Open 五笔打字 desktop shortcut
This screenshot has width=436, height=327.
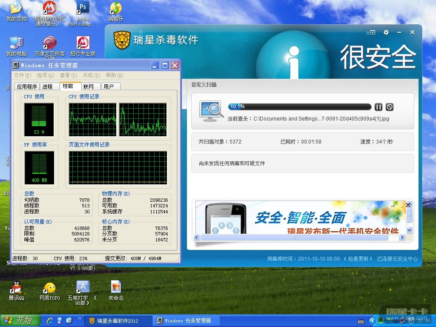coord(82,293)
